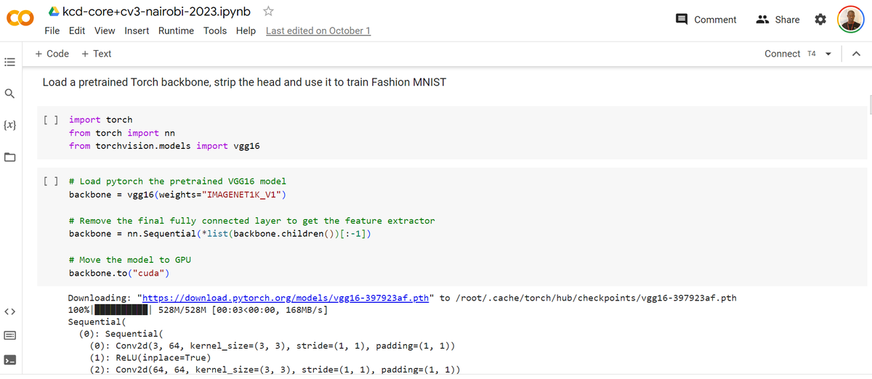Open the terminal panel
Image resolution: width=872 pixels, height=379 pixels.
coord(10,359)
